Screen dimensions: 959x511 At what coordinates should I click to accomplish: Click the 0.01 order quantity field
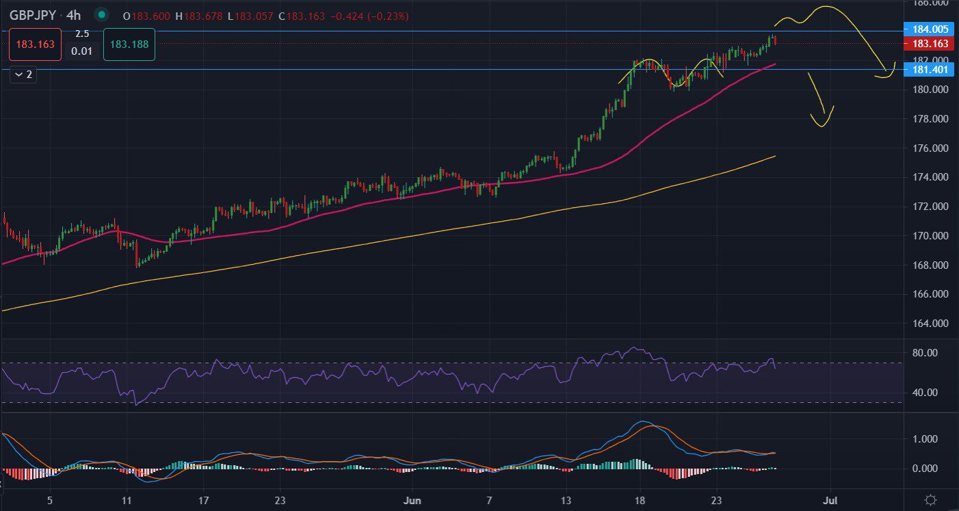coord(82,52)
